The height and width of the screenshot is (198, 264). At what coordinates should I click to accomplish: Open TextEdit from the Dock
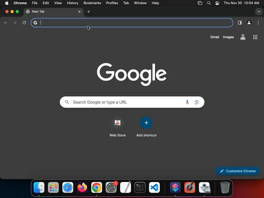pyautogui.click(x=126, y=187)
